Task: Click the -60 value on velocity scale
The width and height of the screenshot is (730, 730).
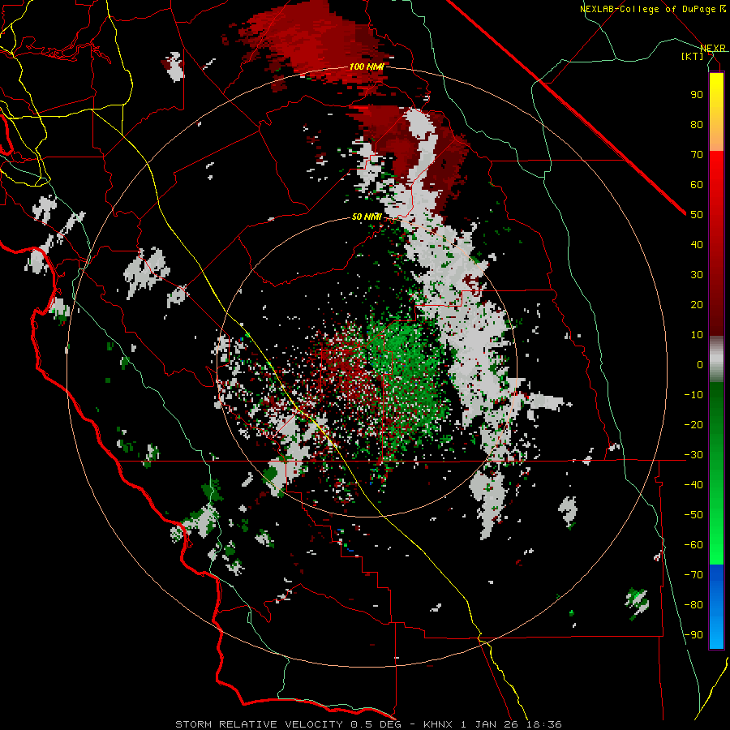Action: pos(693,545)
